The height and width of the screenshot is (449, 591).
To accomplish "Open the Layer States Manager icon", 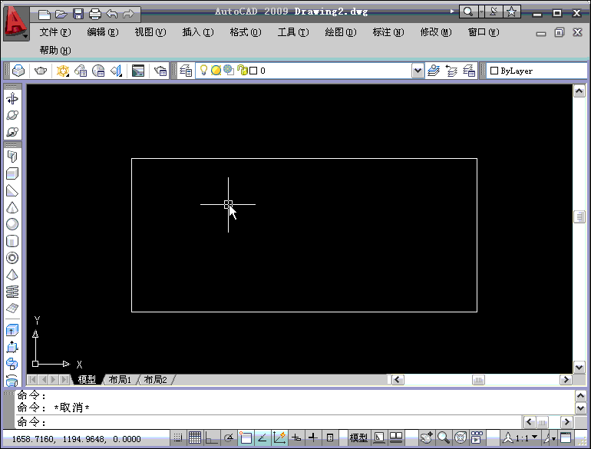I will (469, 71).
